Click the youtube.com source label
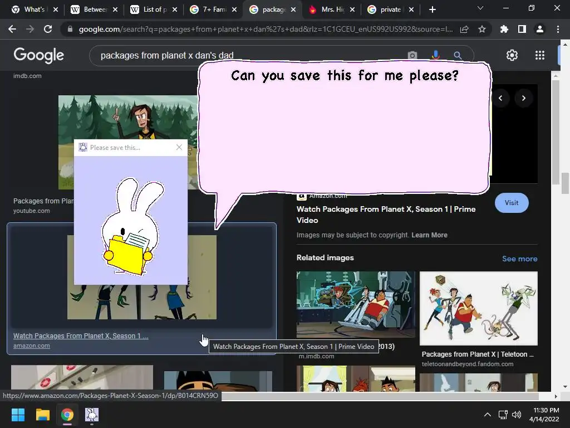 point(32,211)
